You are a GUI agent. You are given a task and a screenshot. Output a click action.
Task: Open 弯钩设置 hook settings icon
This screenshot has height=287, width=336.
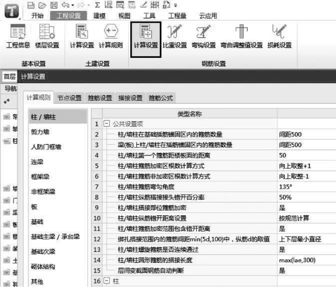203,36
